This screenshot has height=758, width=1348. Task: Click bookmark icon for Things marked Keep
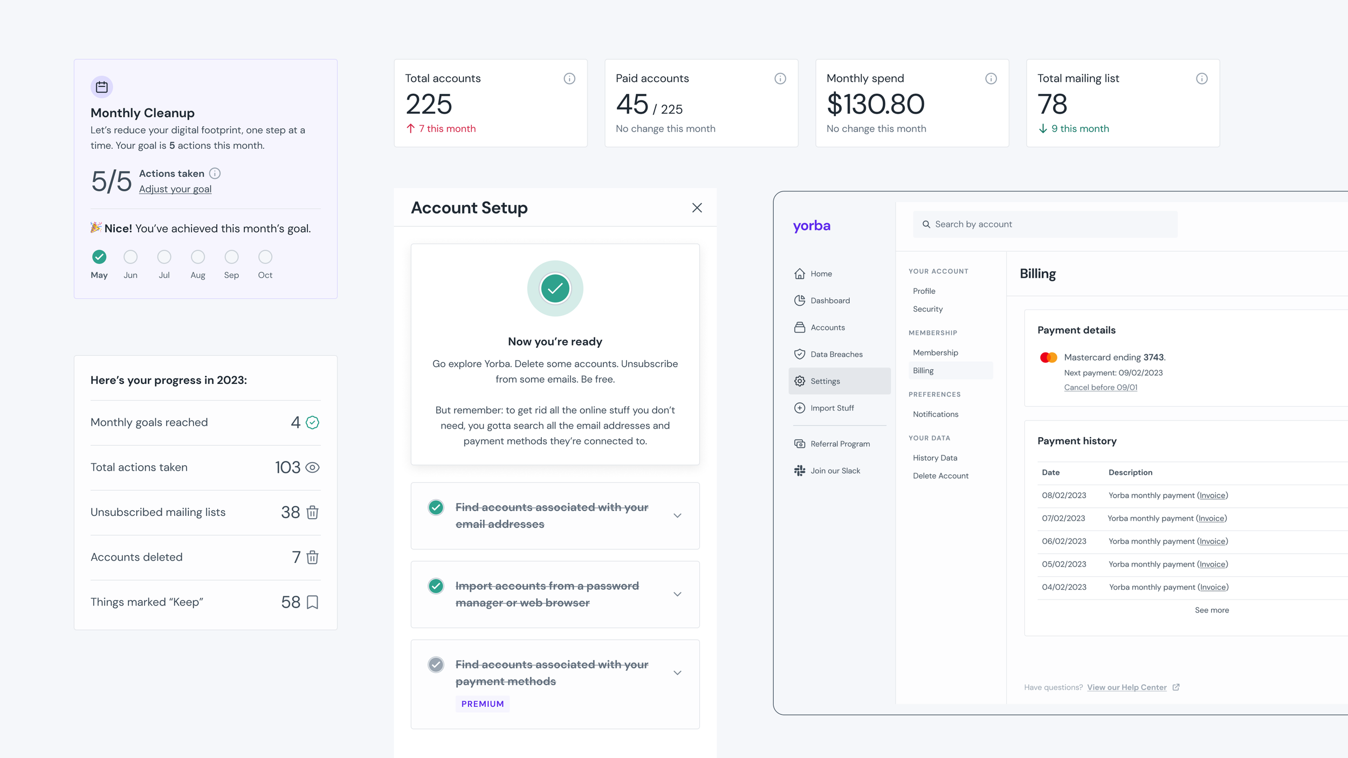point(312,602)
